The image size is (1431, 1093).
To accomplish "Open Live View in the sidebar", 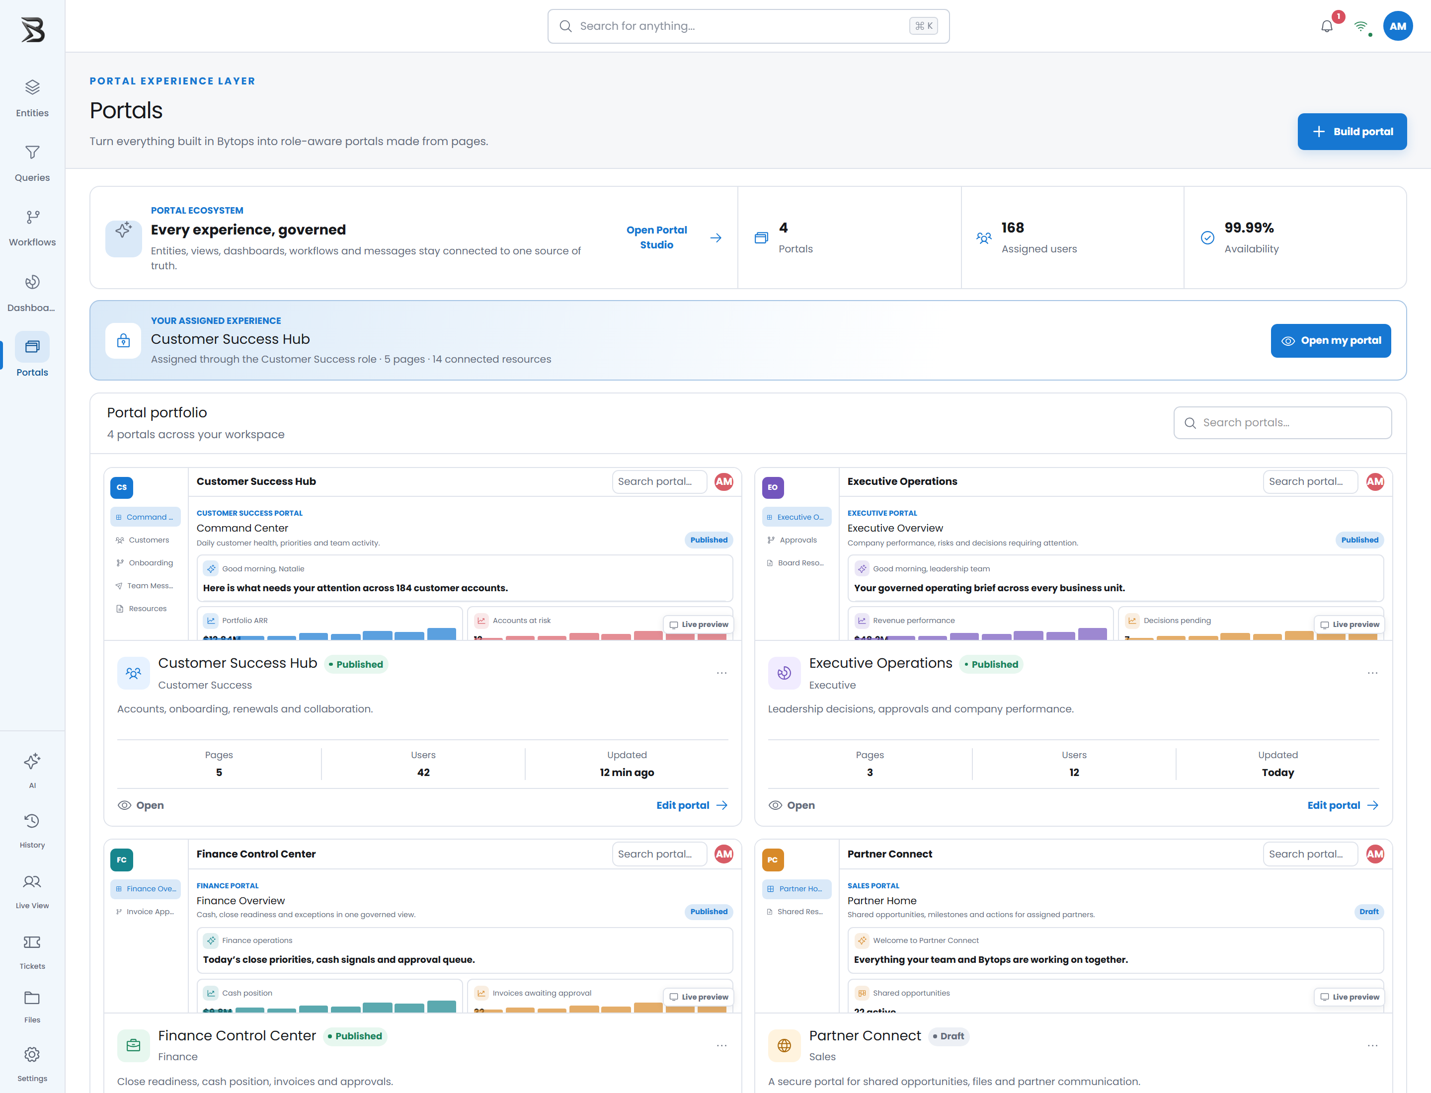I will pyautogui.click(x=32, y=891).
